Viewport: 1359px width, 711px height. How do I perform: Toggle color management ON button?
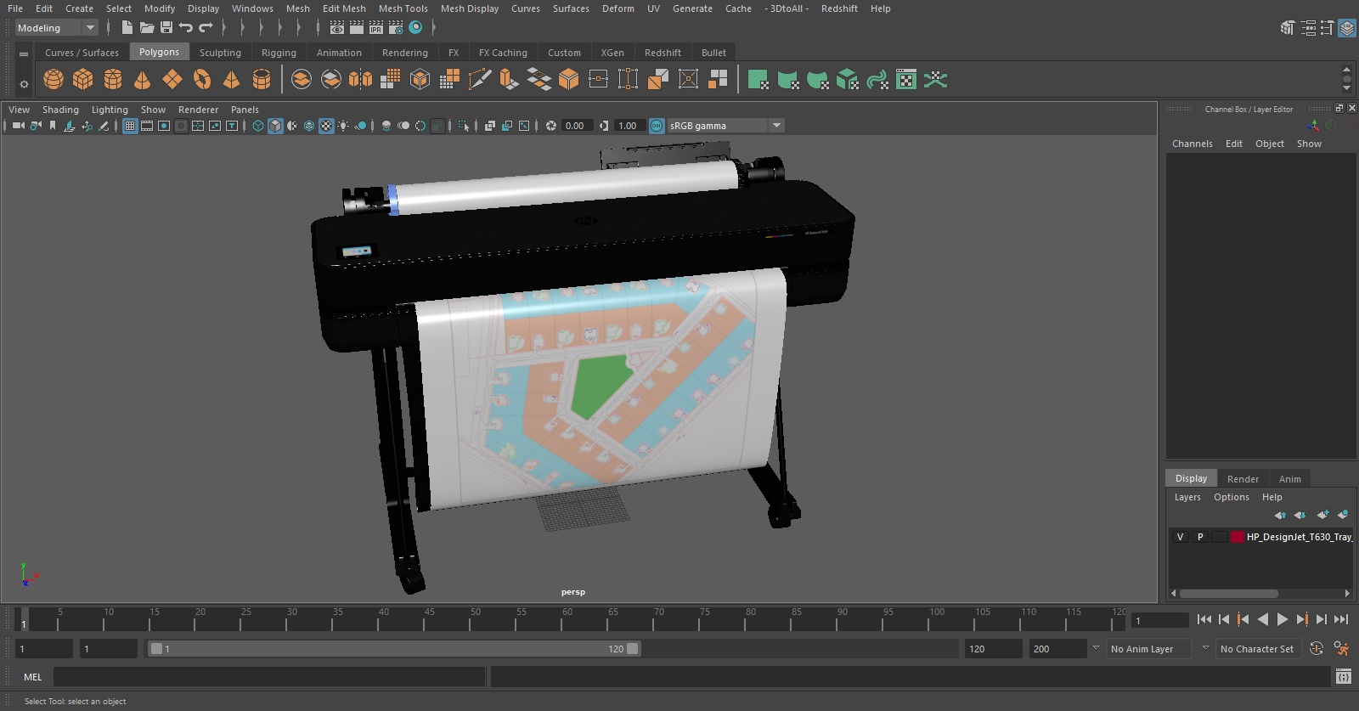click(657, 126)
